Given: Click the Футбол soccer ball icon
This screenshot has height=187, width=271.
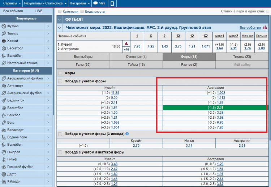Looking at the screenshot, I should (4, 26).
